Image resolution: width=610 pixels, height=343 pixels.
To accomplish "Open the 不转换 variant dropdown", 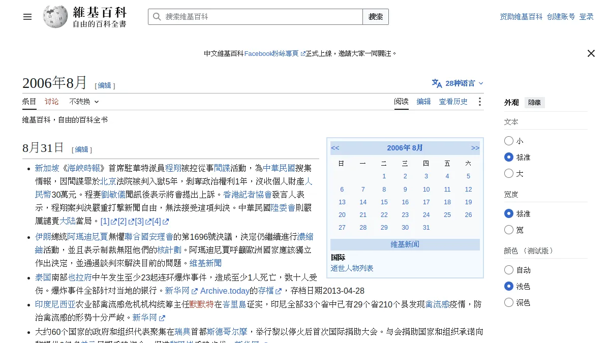I will tap(84, 102).
